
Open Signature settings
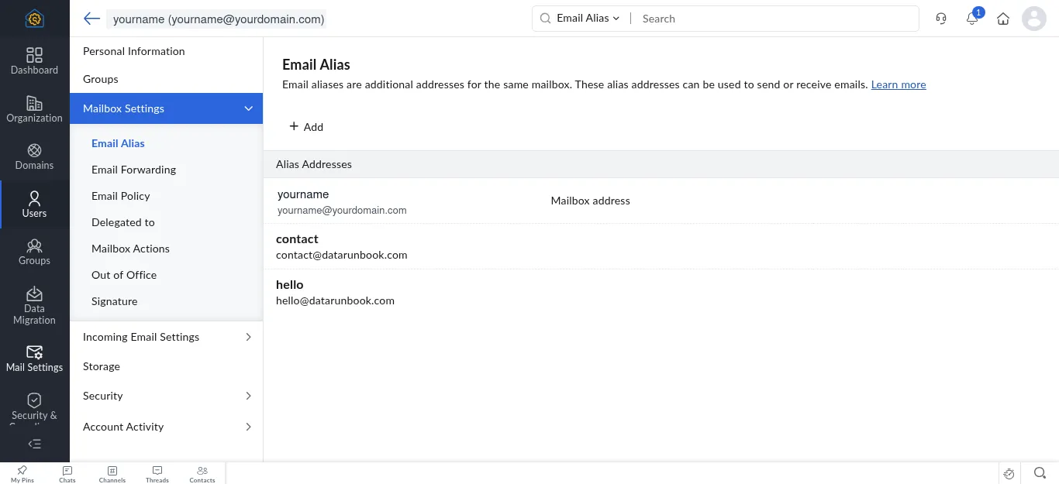click(115, 301)
